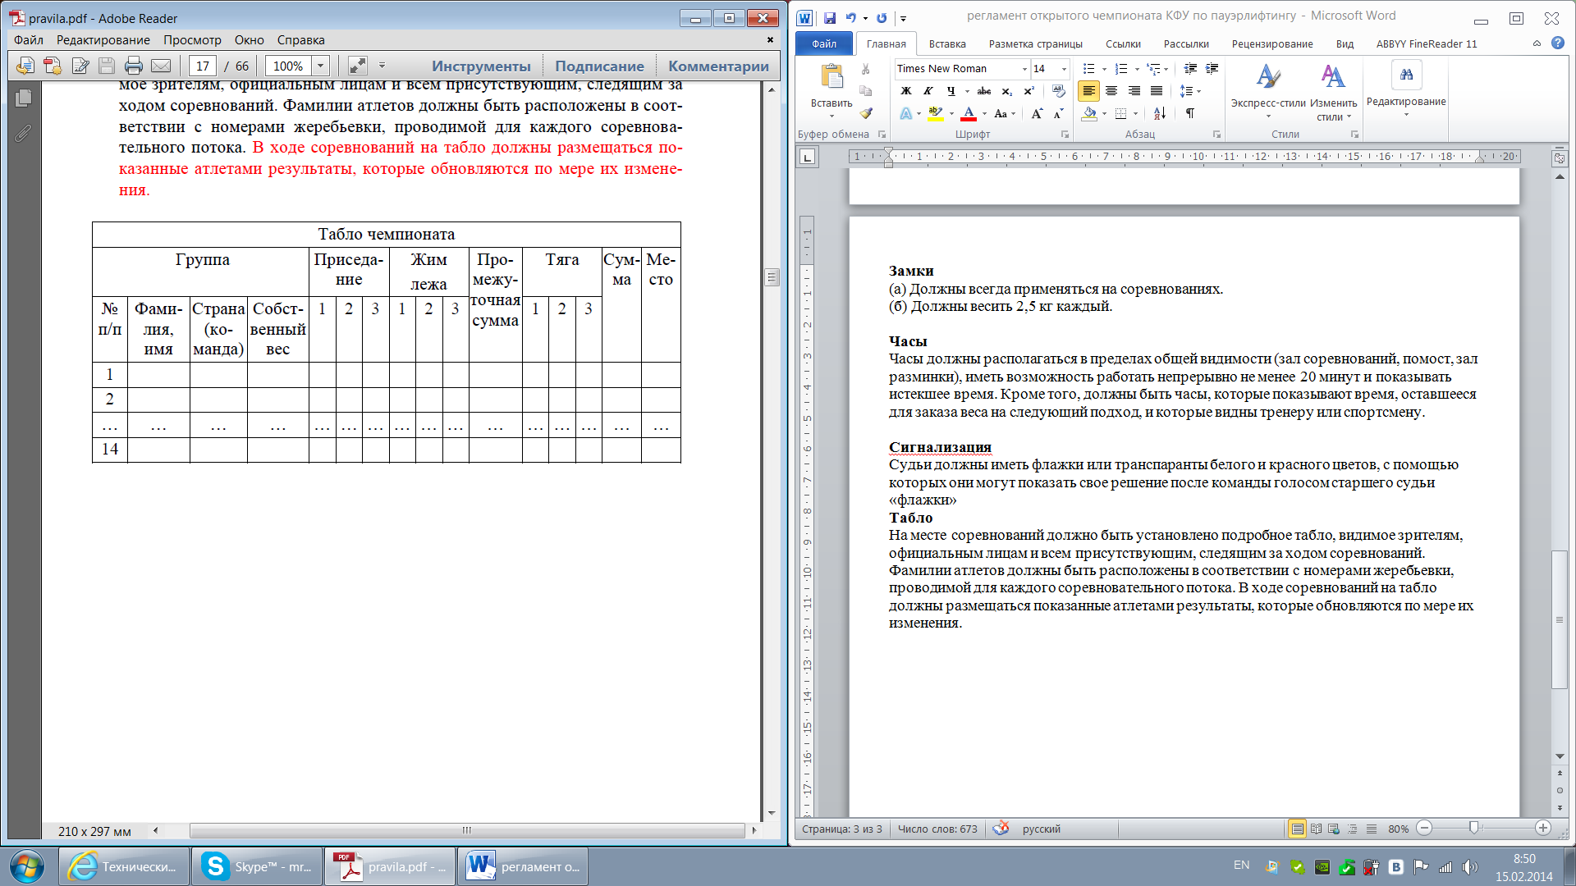
Task: Open the Редактирование menu in Adobe Reader
Action: (103, 40)
